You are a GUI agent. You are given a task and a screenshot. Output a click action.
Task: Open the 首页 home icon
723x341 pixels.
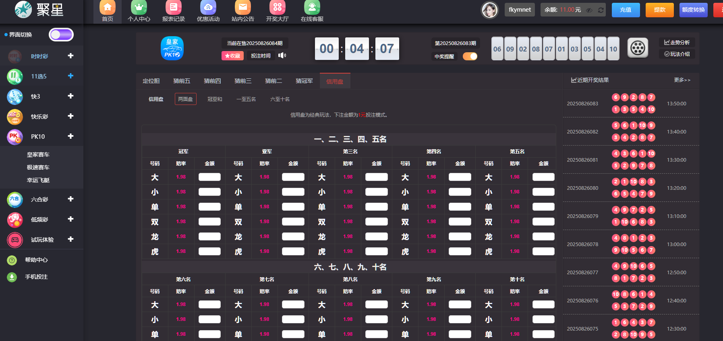108,8
